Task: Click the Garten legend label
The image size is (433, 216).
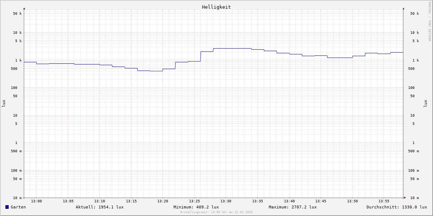Action: pyautogui.click(x=18, y=207)
